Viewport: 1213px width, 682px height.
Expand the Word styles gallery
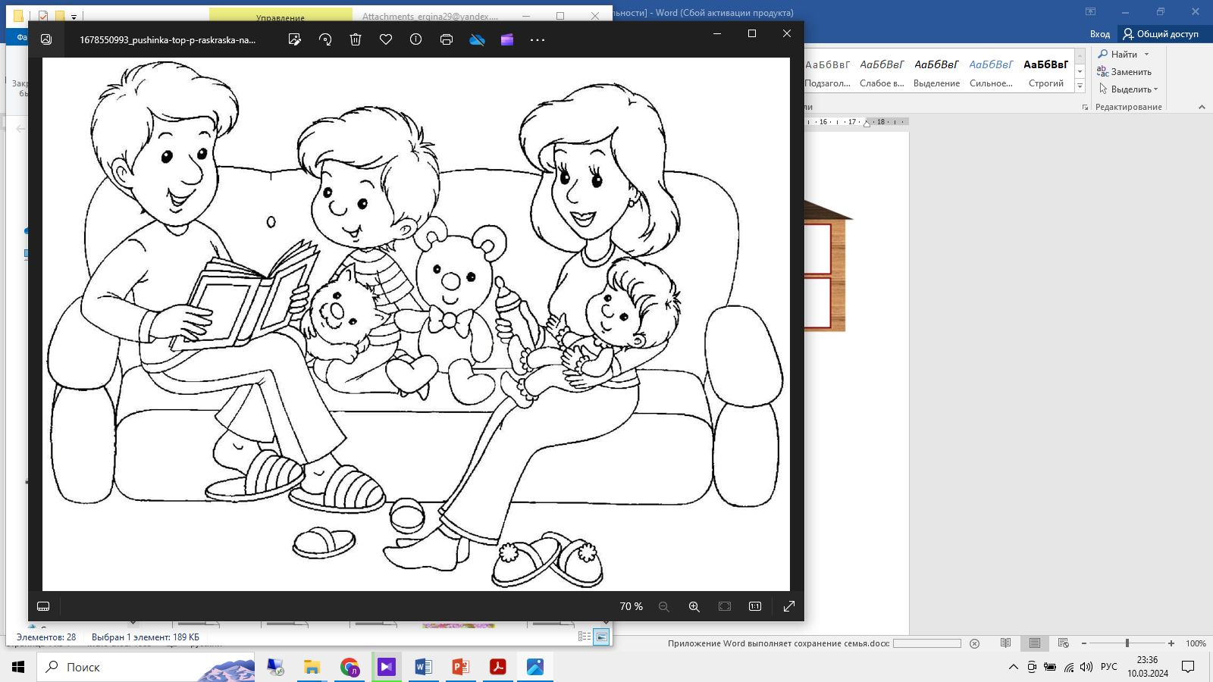coord(1080,86)
